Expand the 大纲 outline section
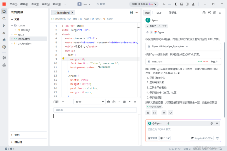This screenshot has height=151, width=227. coord(12,135)
